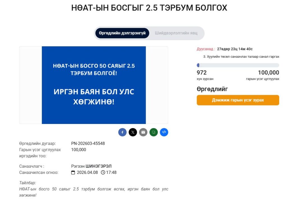
Task: Click the countdown timer text
Action: point(235,49)
